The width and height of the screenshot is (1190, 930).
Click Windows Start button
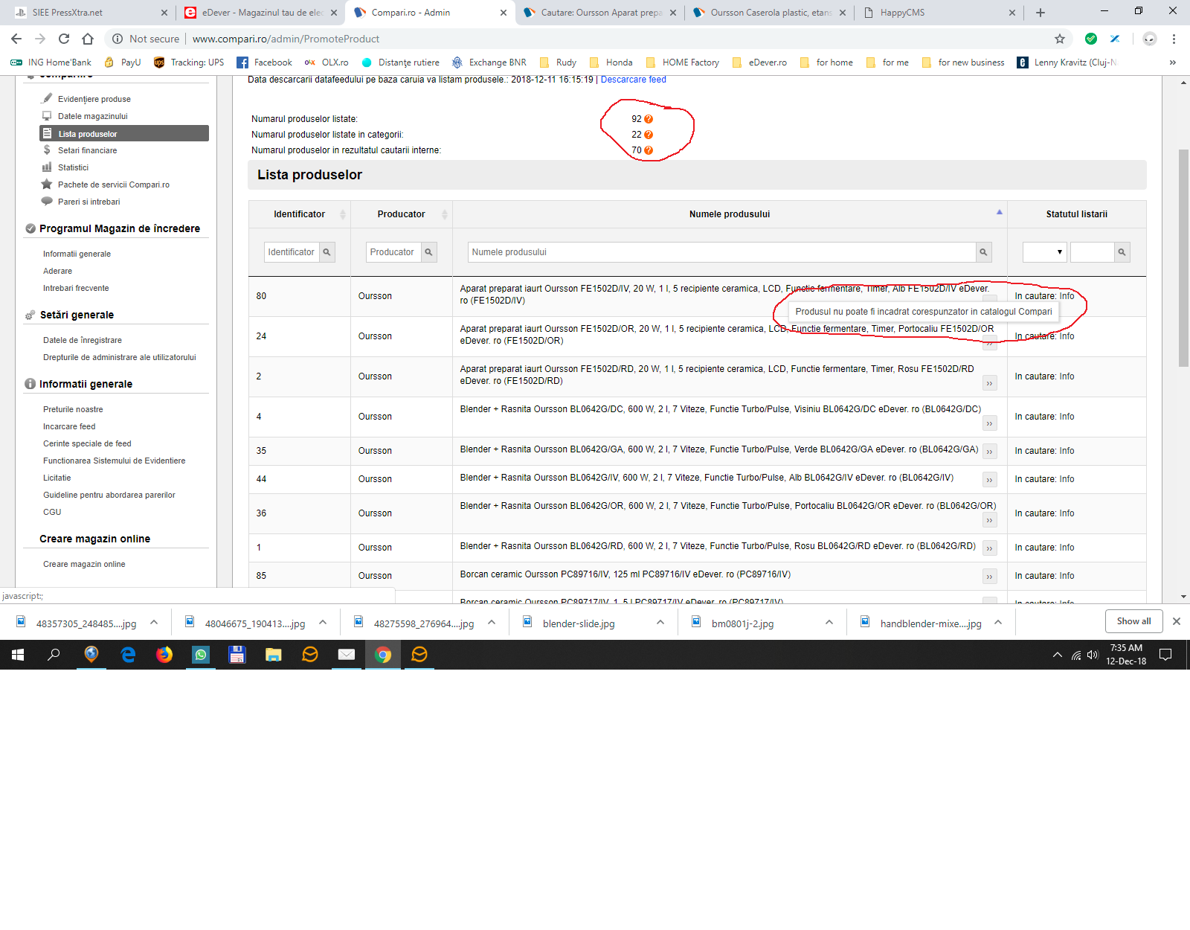coord(18,655)
